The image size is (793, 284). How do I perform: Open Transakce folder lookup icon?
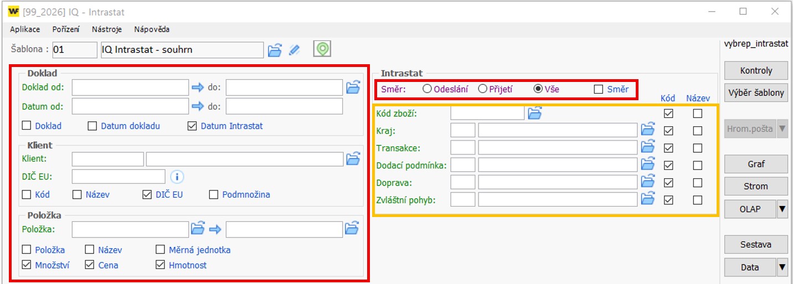click(x=648, y=148)
